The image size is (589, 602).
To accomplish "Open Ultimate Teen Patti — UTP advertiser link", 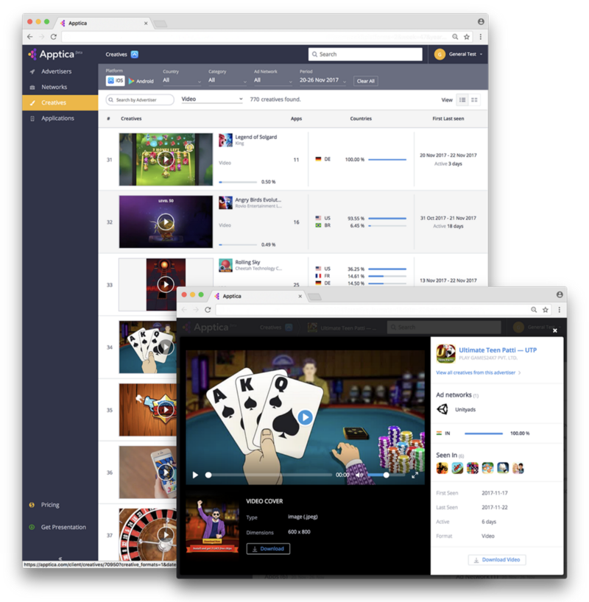I will tap(498, 350).
